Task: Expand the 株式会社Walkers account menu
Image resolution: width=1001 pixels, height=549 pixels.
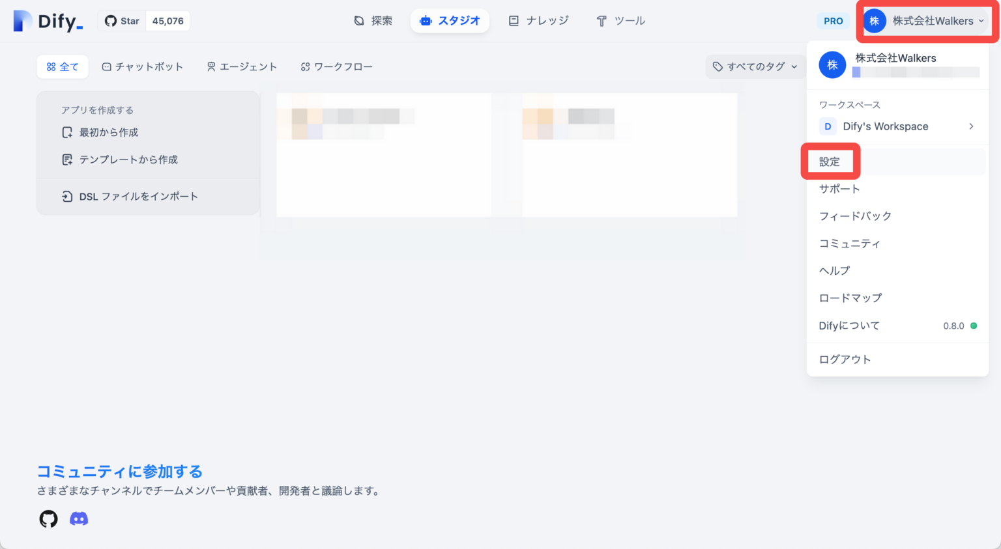Action: [x=925, y=20]
